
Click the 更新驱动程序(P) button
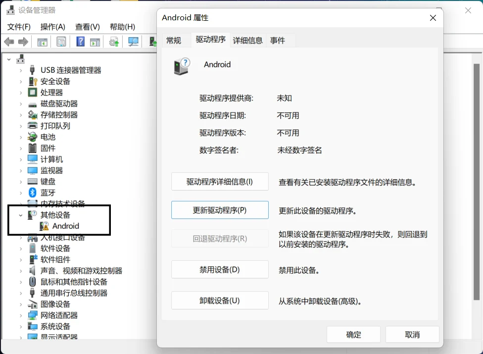point(220,210)
